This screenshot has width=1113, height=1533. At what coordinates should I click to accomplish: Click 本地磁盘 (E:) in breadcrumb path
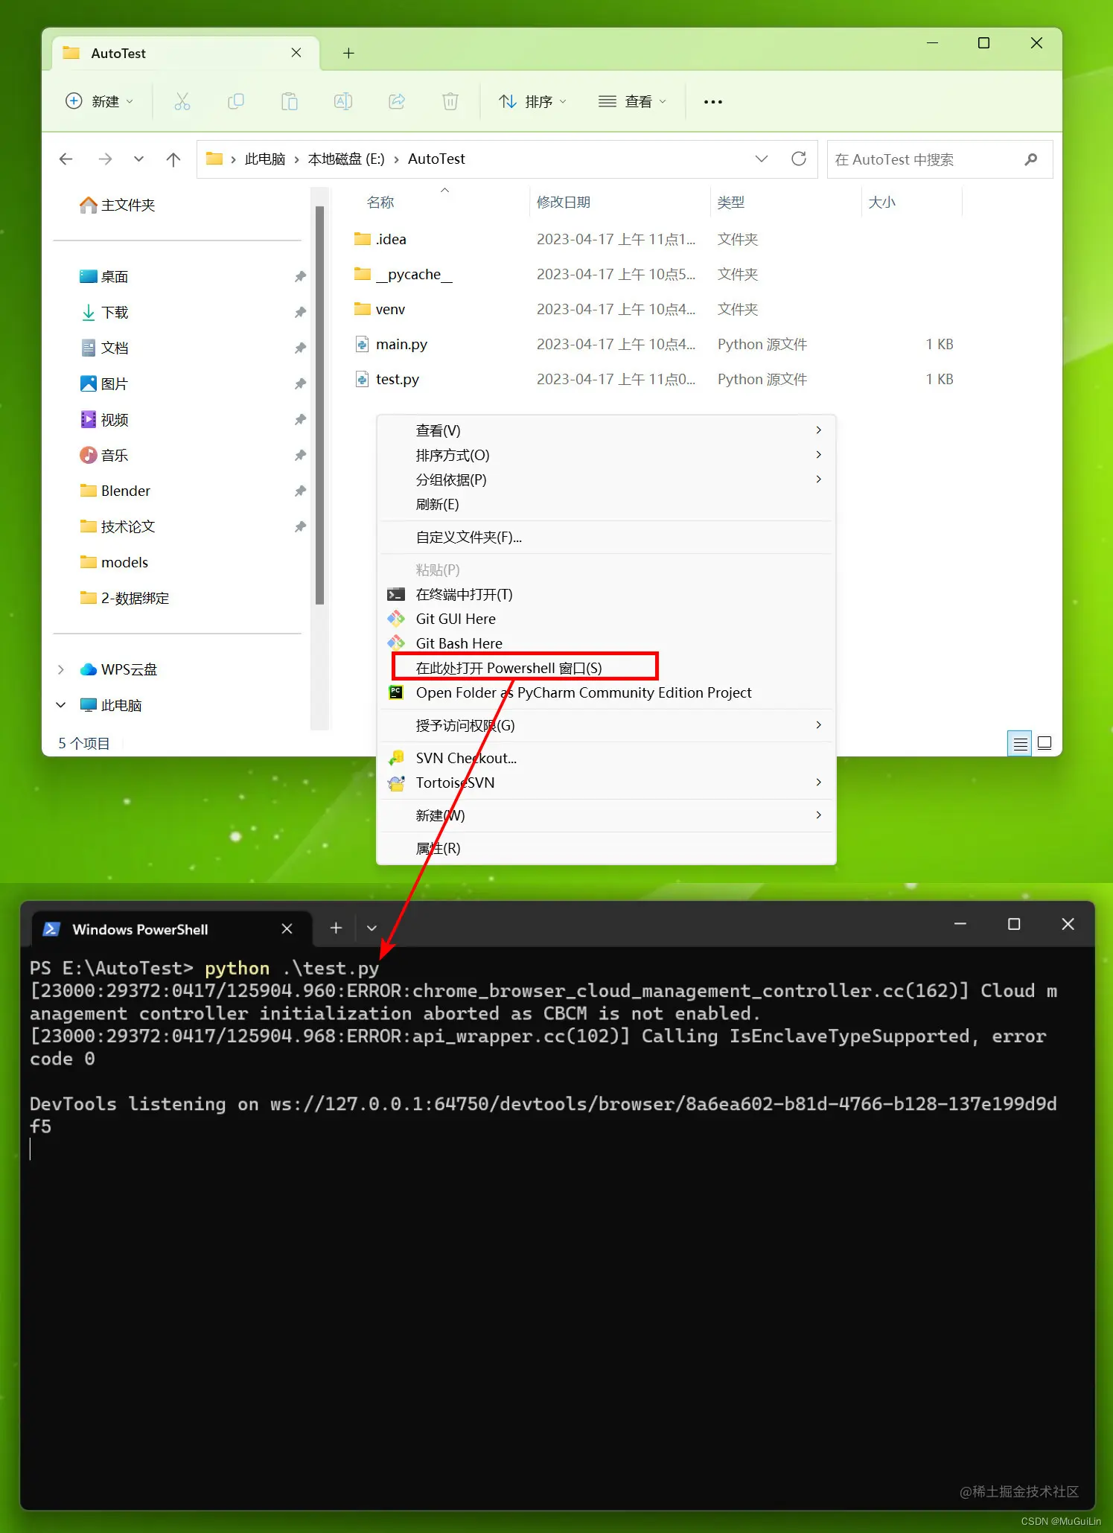coord(346,159)
